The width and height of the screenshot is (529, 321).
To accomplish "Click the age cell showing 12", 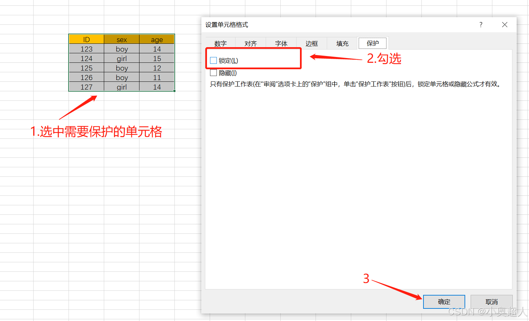I will coord(157,68).
